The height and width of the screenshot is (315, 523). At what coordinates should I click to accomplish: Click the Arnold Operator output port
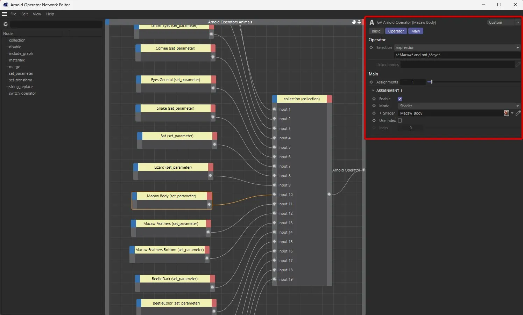click(x=363, y=170)
